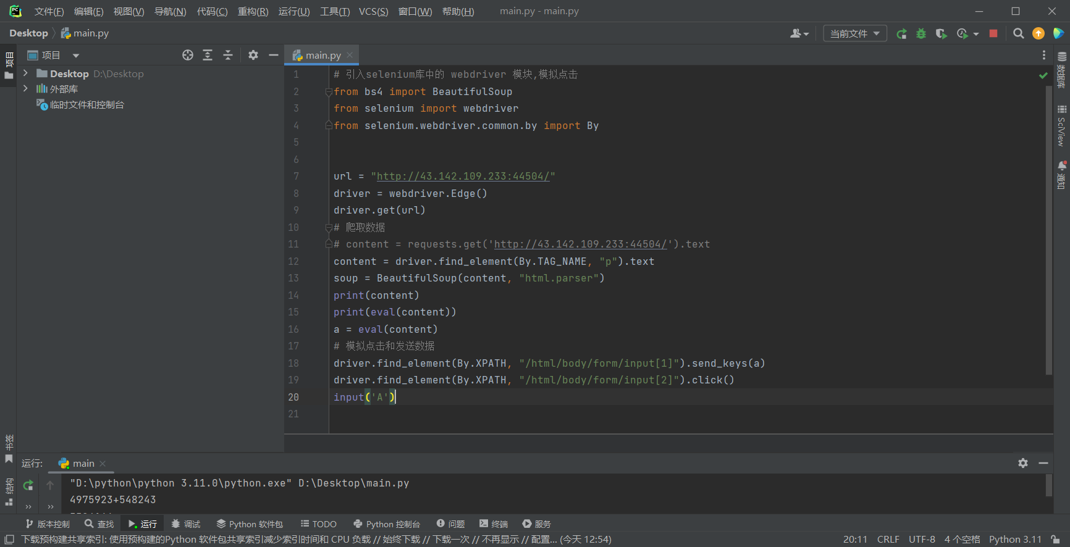Click UTF-8 encoding in status bar
Screen dimensions: 1070x547
coord(922,540)
